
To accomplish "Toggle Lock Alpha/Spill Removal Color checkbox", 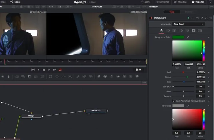I will 174,101.
